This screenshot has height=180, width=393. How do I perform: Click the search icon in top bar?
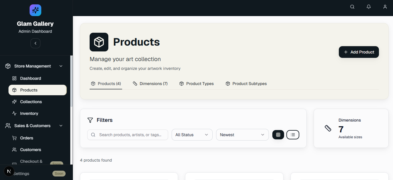(x=352, y=7)
